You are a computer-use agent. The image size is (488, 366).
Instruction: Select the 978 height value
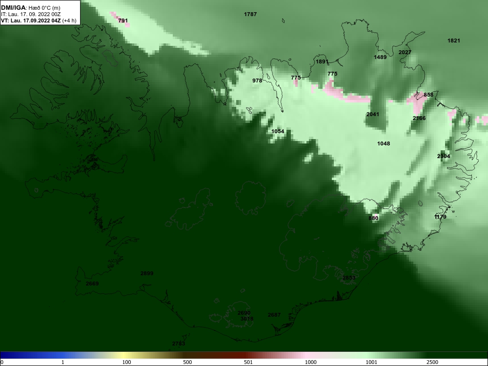[x=257, y=81]
